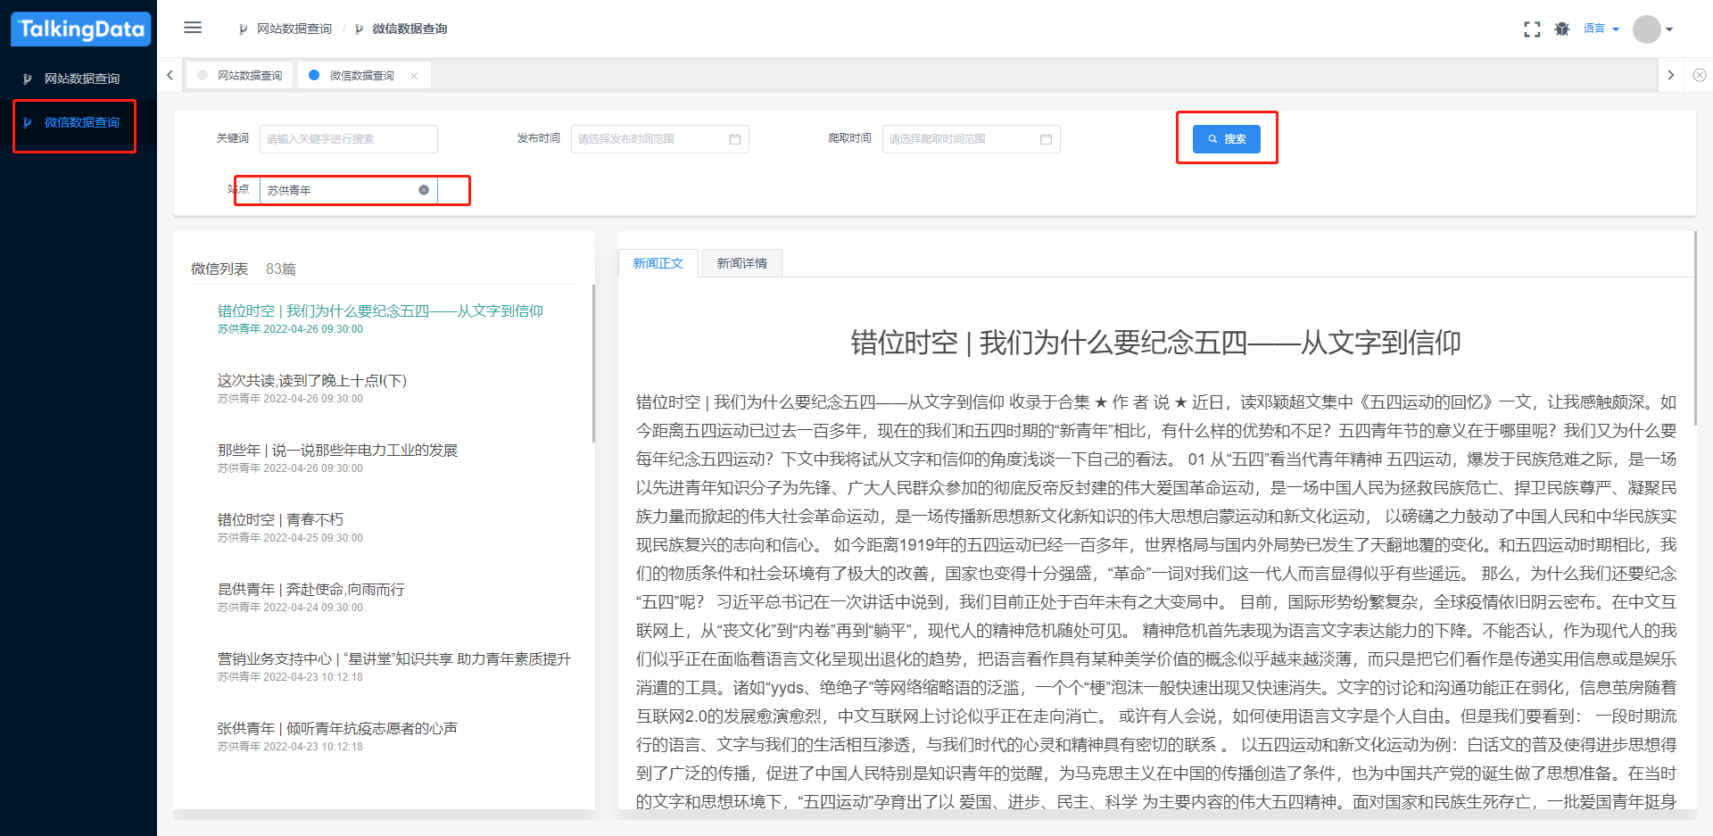Open the user avatar menu
Screen dimensions: 1713x836
[x=1652, y=29]
